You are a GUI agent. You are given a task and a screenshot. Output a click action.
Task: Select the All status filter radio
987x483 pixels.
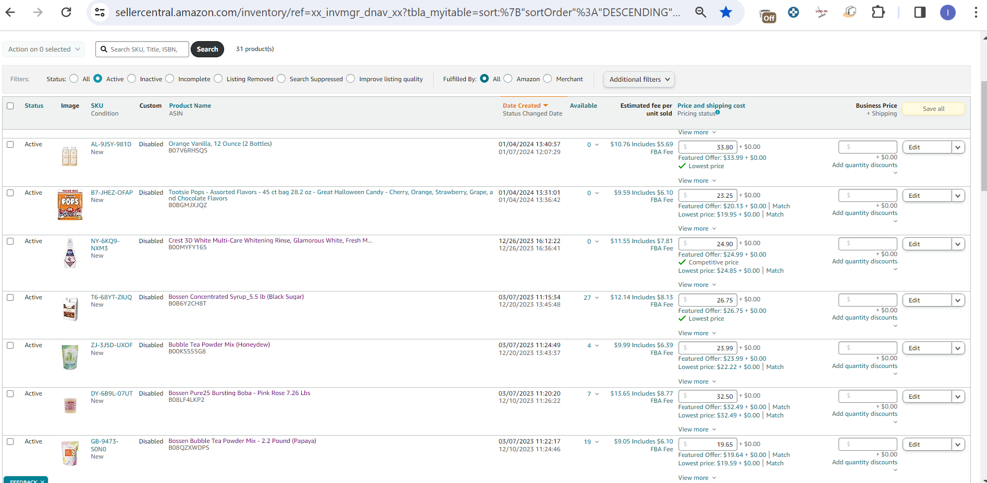(x=74, y=79)
